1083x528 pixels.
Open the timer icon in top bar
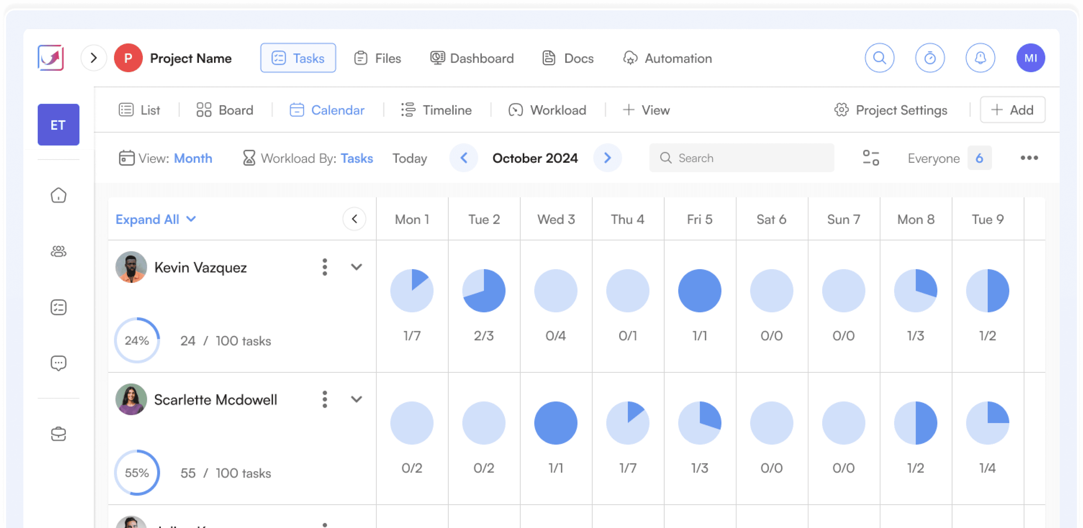(930, 57)
